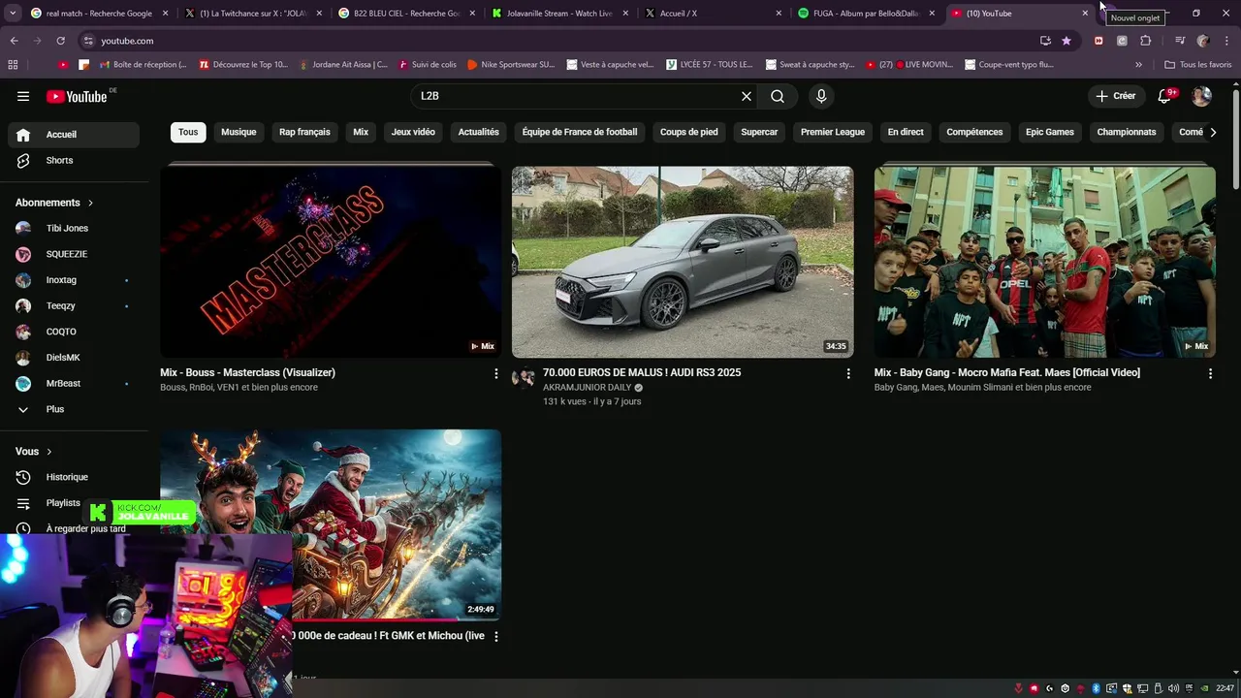1241x698 pixels.
Task: Open the Masterclass mix thumbnail
Action: tap(331, 262)
